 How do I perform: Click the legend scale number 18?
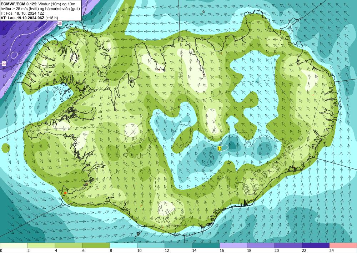click(249, 251)
